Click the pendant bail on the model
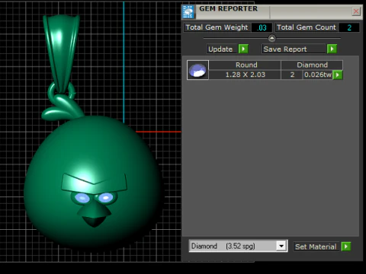The image size is (366, 274). pyautogui.click(x=62, y=53)
